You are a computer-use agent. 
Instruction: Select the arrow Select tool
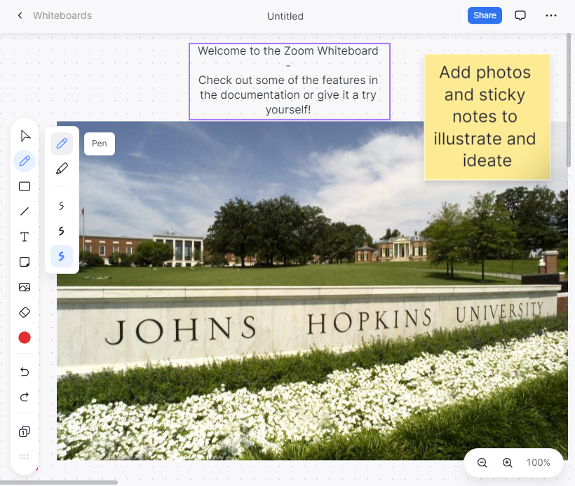25,137
